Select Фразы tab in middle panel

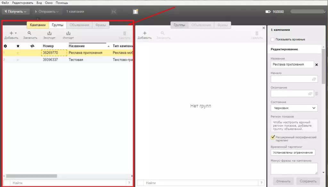tap(222, 25)
